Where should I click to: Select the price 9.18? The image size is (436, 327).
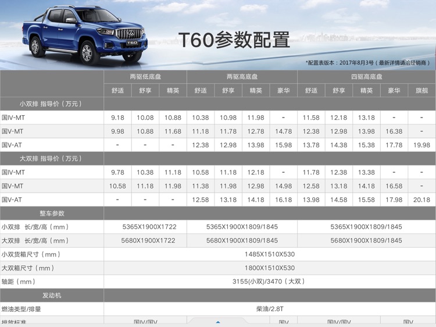click(x=117, y=118)
